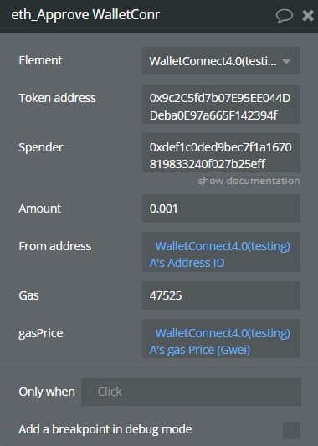Select the panel title eth_Approve WalletConn

pos(85,15)
